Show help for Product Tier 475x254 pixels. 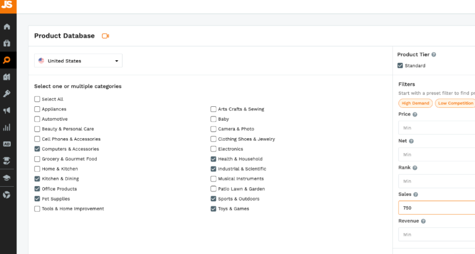tap(434, 54)
